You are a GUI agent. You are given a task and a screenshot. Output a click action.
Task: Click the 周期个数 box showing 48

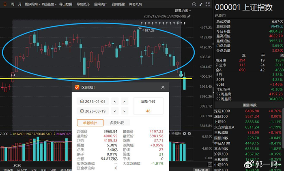(148, 106)
